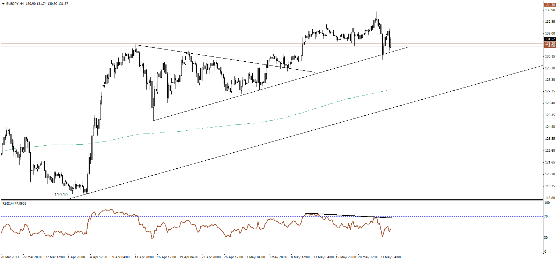Click the 123.55 price axis label
Viewport: 557px width, 260px height.
pos(550,139)
